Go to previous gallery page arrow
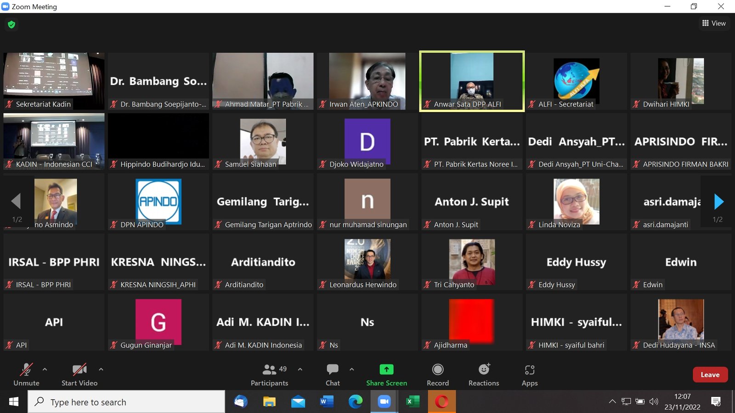This screenshot has width=735, height=413. pos(16,201)
